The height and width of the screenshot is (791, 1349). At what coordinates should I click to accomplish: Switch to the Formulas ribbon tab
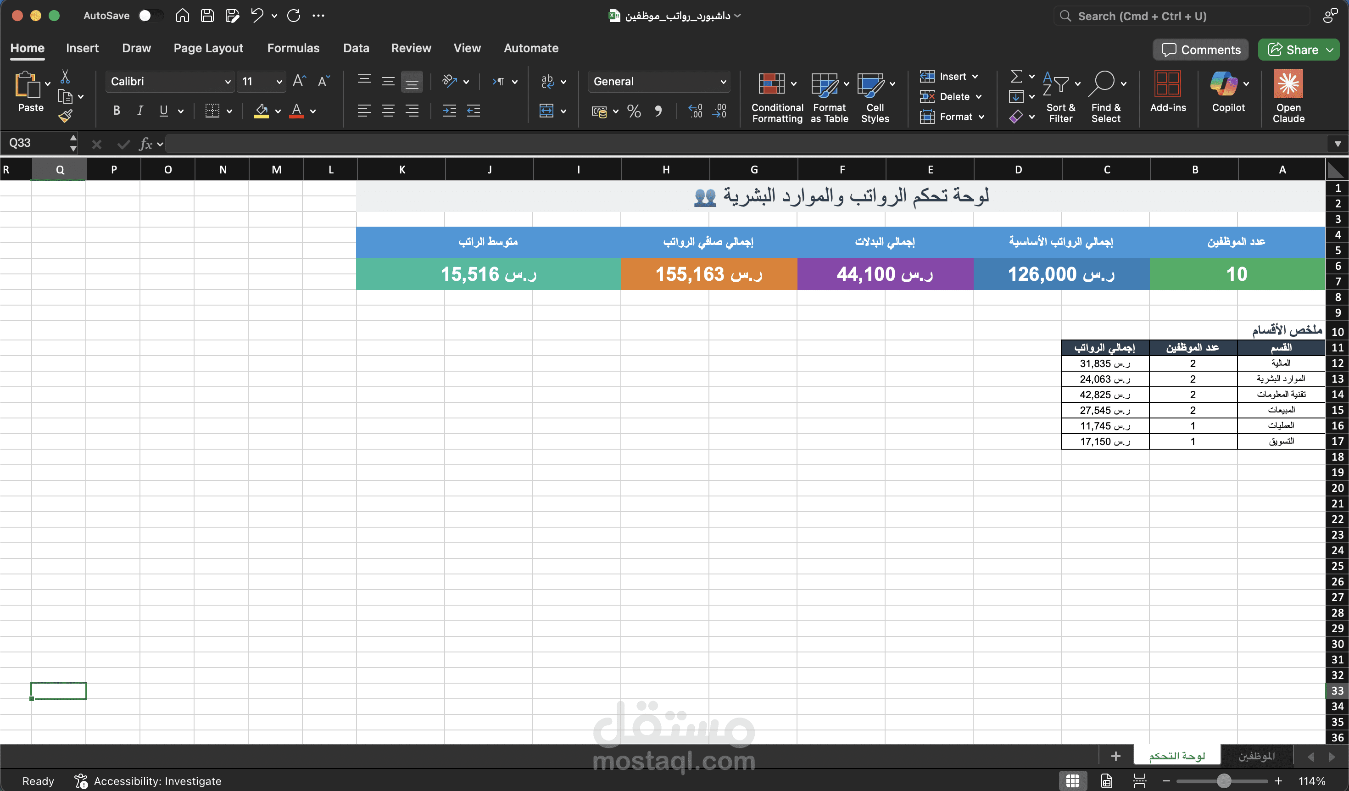click(293, 48)
